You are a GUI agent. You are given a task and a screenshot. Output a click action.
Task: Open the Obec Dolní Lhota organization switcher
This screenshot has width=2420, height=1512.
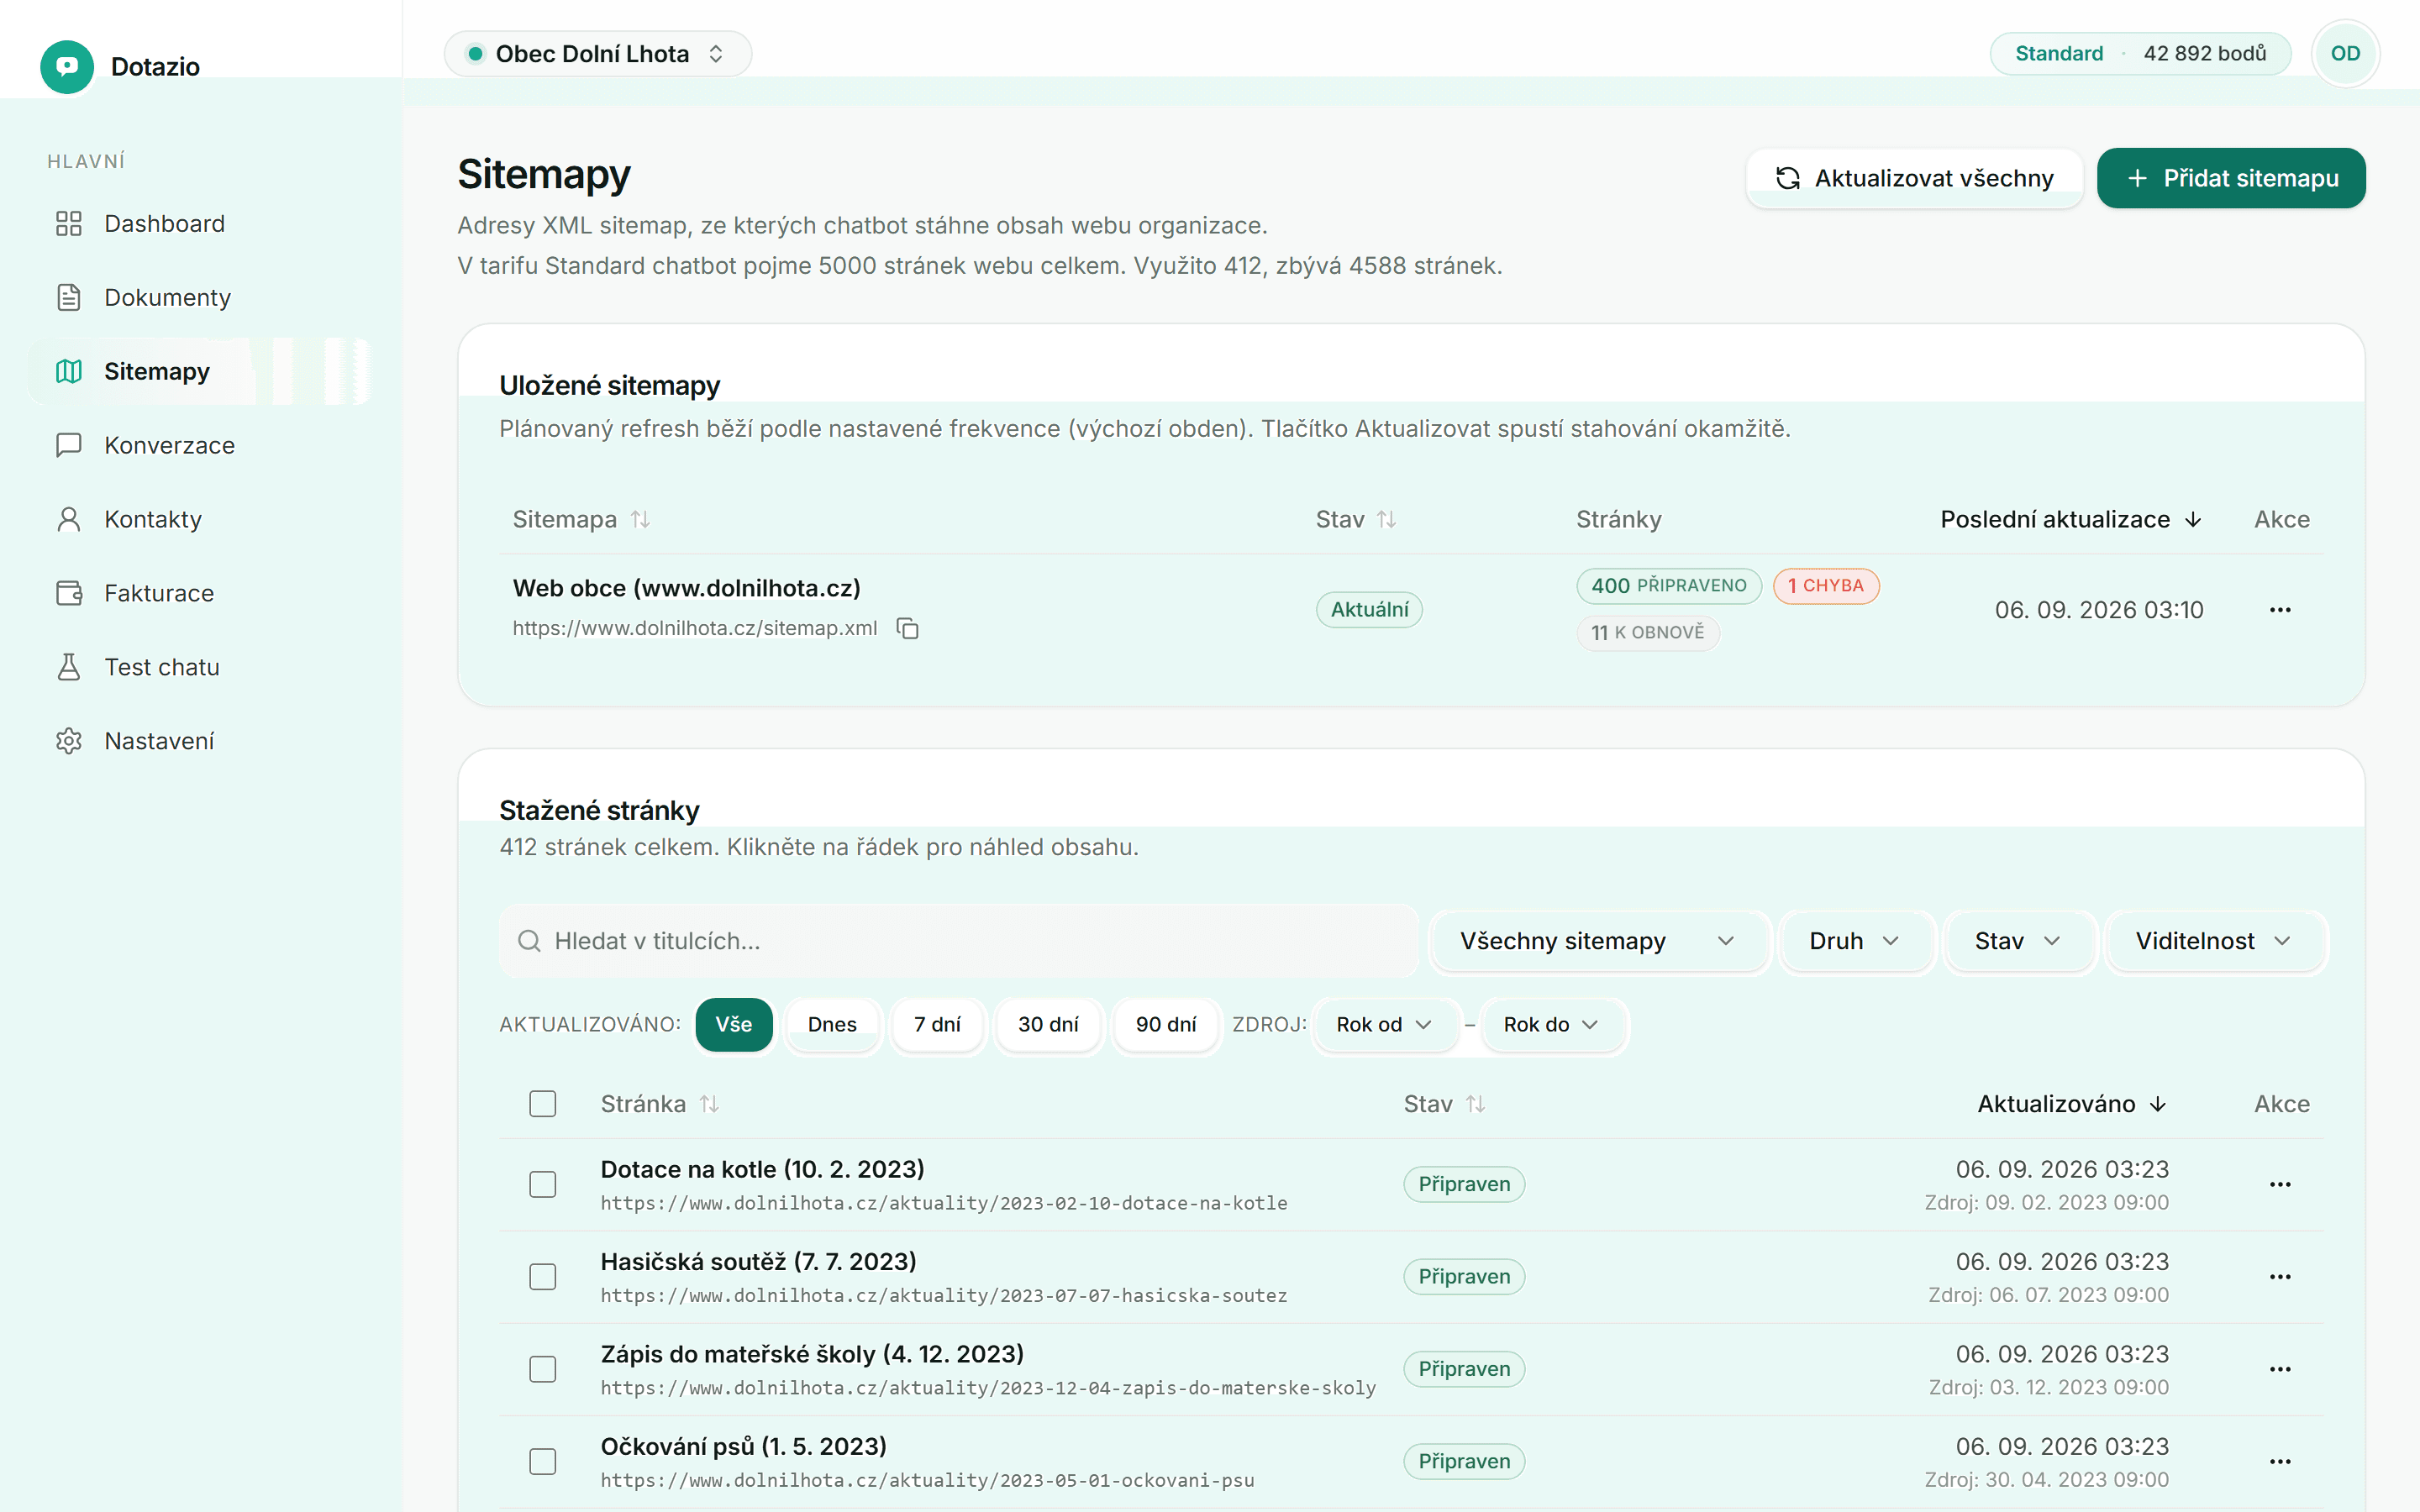click(598, 54)
